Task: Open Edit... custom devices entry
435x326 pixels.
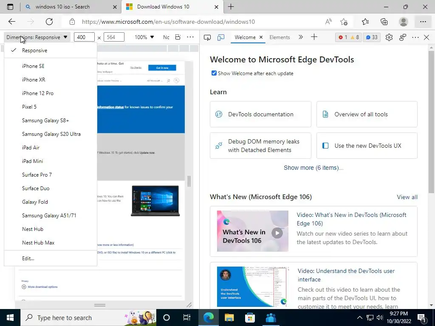Action: coord(51,259)
